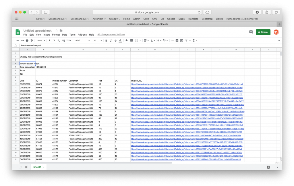Open text wrapping dropdown
294x186 pixels.
(159, 40)
